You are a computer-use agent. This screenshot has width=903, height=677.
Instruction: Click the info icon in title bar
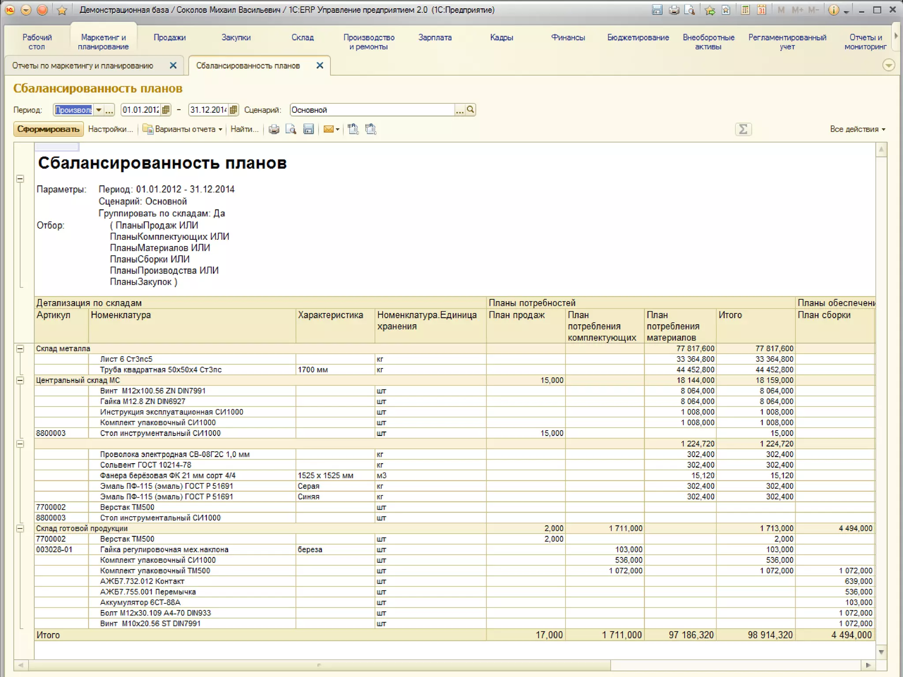click(x=833, y=10)
